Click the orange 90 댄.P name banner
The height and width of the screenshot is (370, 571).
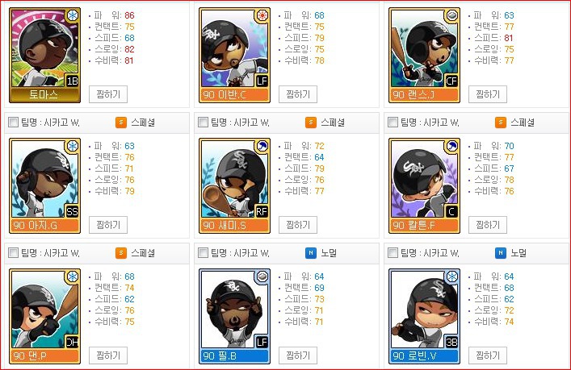(44, 355)
